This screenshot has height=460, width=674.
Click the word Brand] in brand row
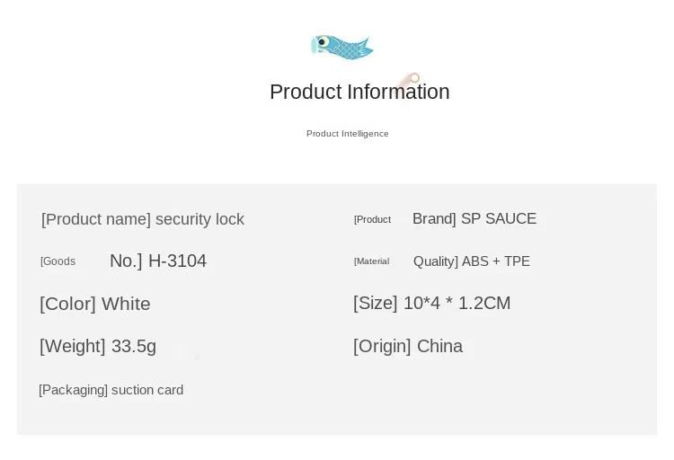coord(434,218)
